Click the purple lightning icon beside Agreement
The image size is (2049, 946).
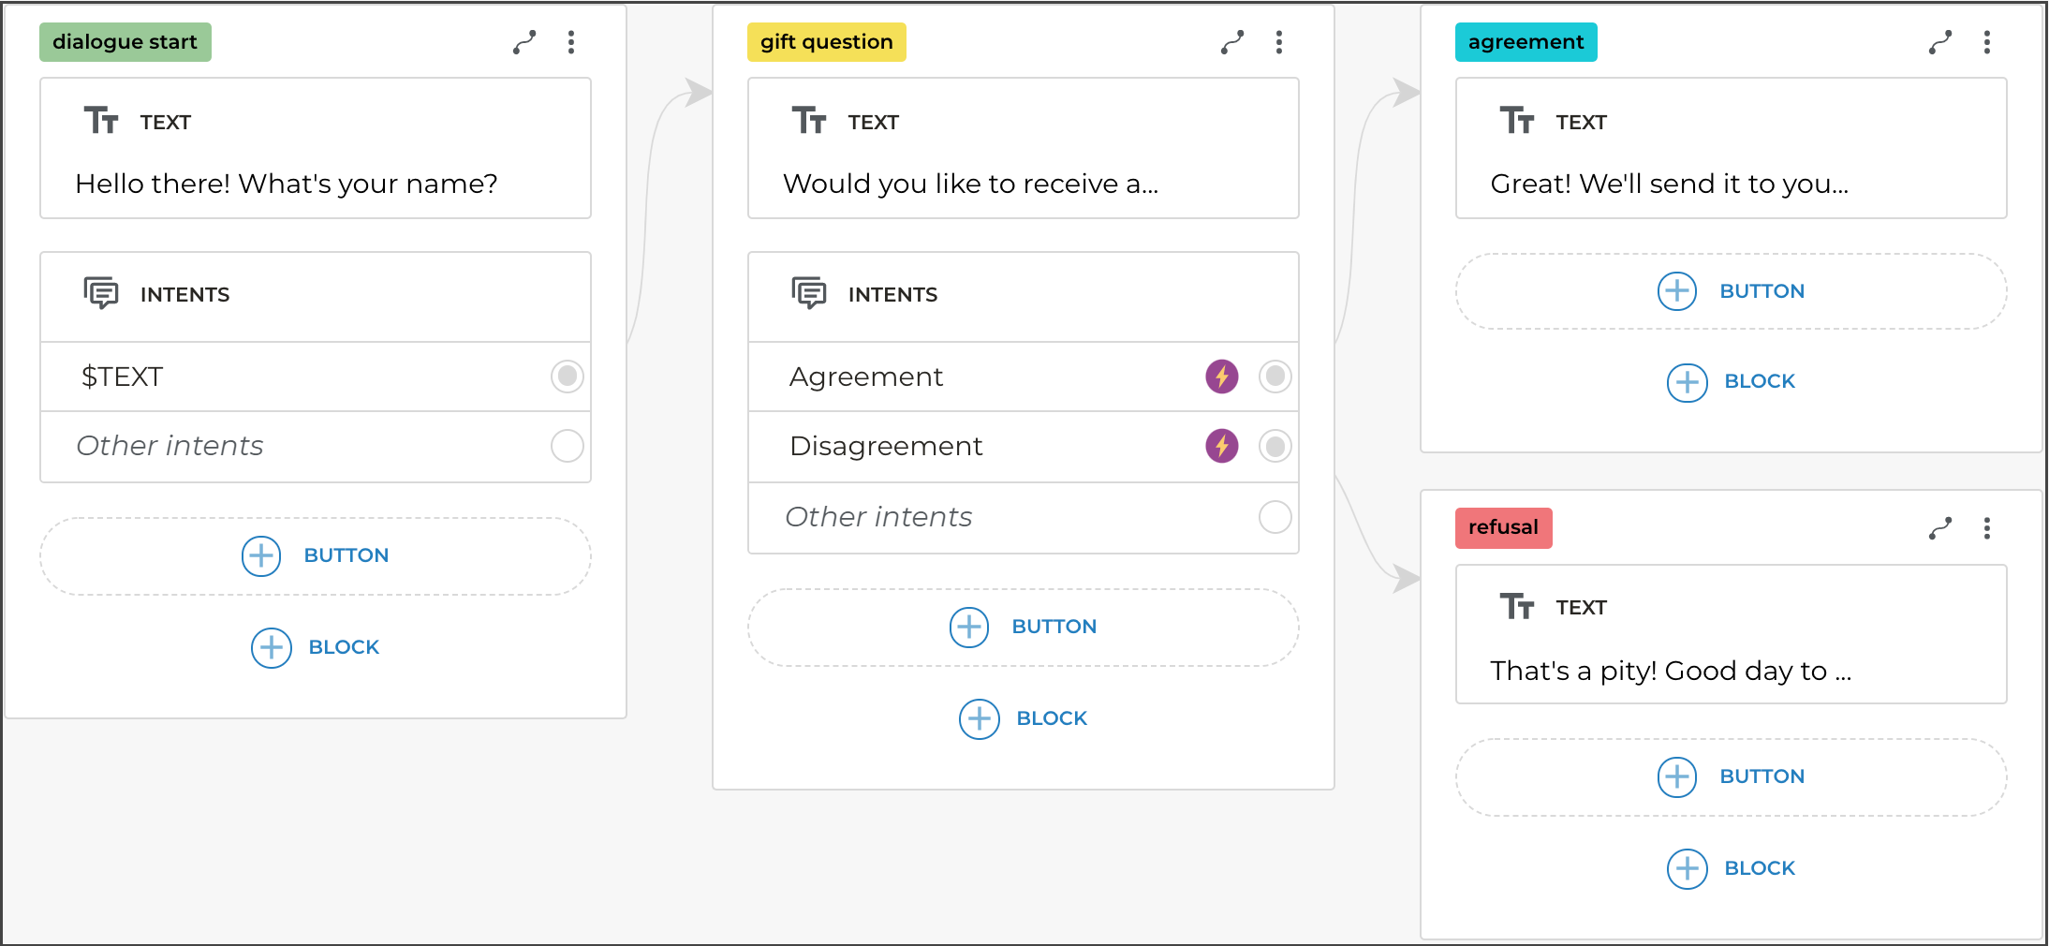click(1221, 377)
